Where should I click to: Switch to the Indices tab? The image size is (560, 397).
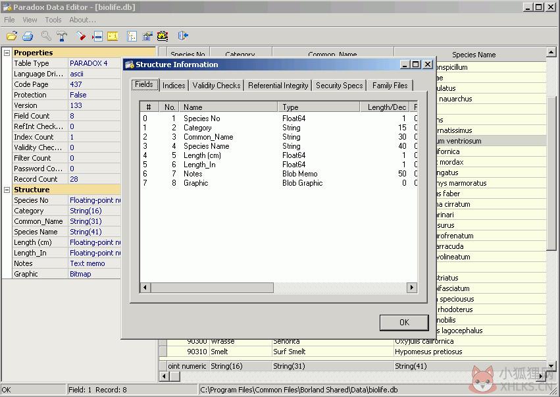(x=174, y=86)
